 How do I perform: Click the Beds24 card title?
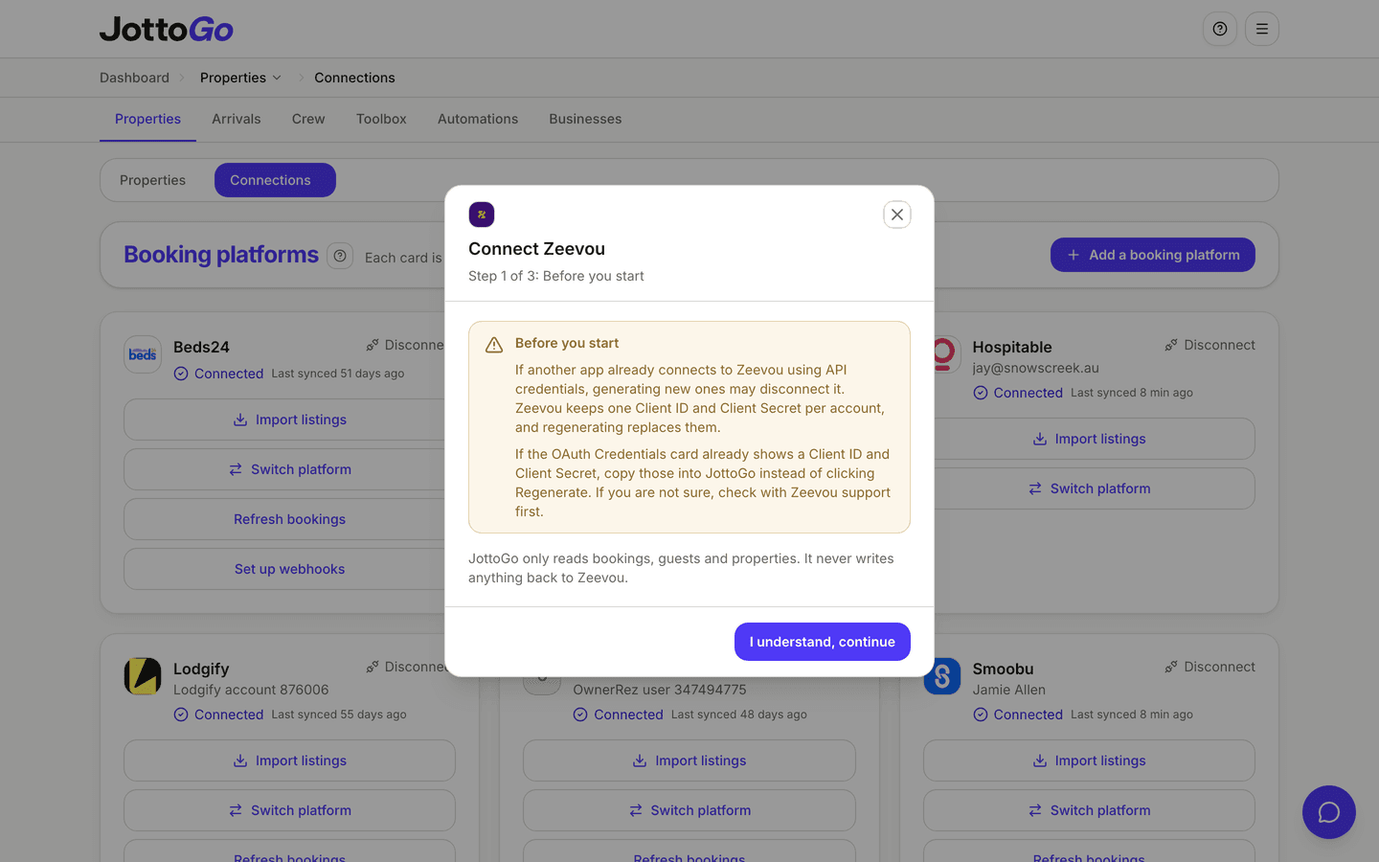pos(201,347)
